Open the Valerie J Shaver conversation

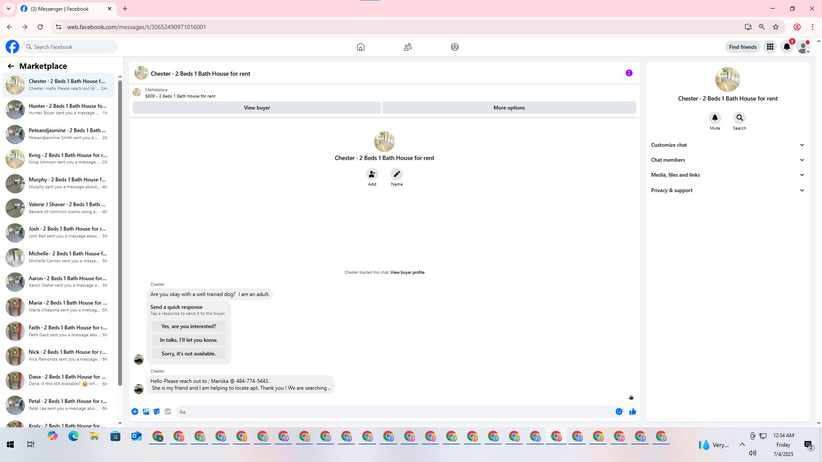click(x=60, y=207)
